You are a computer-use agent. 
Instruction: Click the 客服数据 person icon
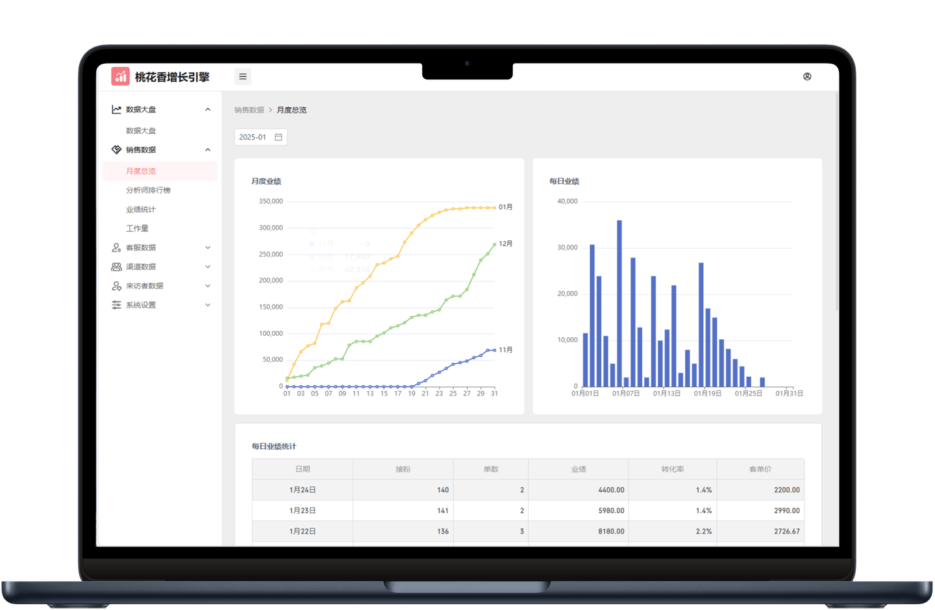(x=116, y=248)
